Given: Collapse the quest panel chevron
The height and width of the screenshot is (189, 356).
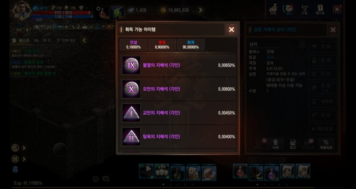Looking at the screenshot, I should pos(84,40).
